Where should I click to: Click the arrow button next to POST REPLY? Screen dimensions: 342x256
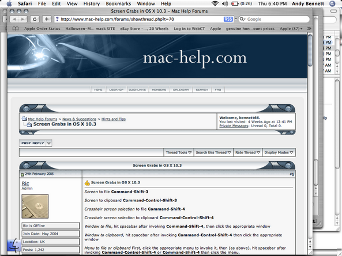tap(49, 143)
